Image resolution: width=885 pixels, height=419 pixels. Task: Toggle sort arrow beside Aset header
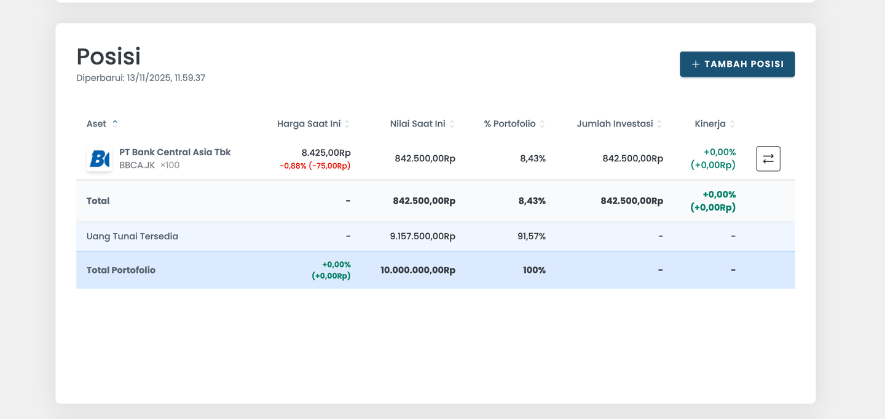coord(115,124)
